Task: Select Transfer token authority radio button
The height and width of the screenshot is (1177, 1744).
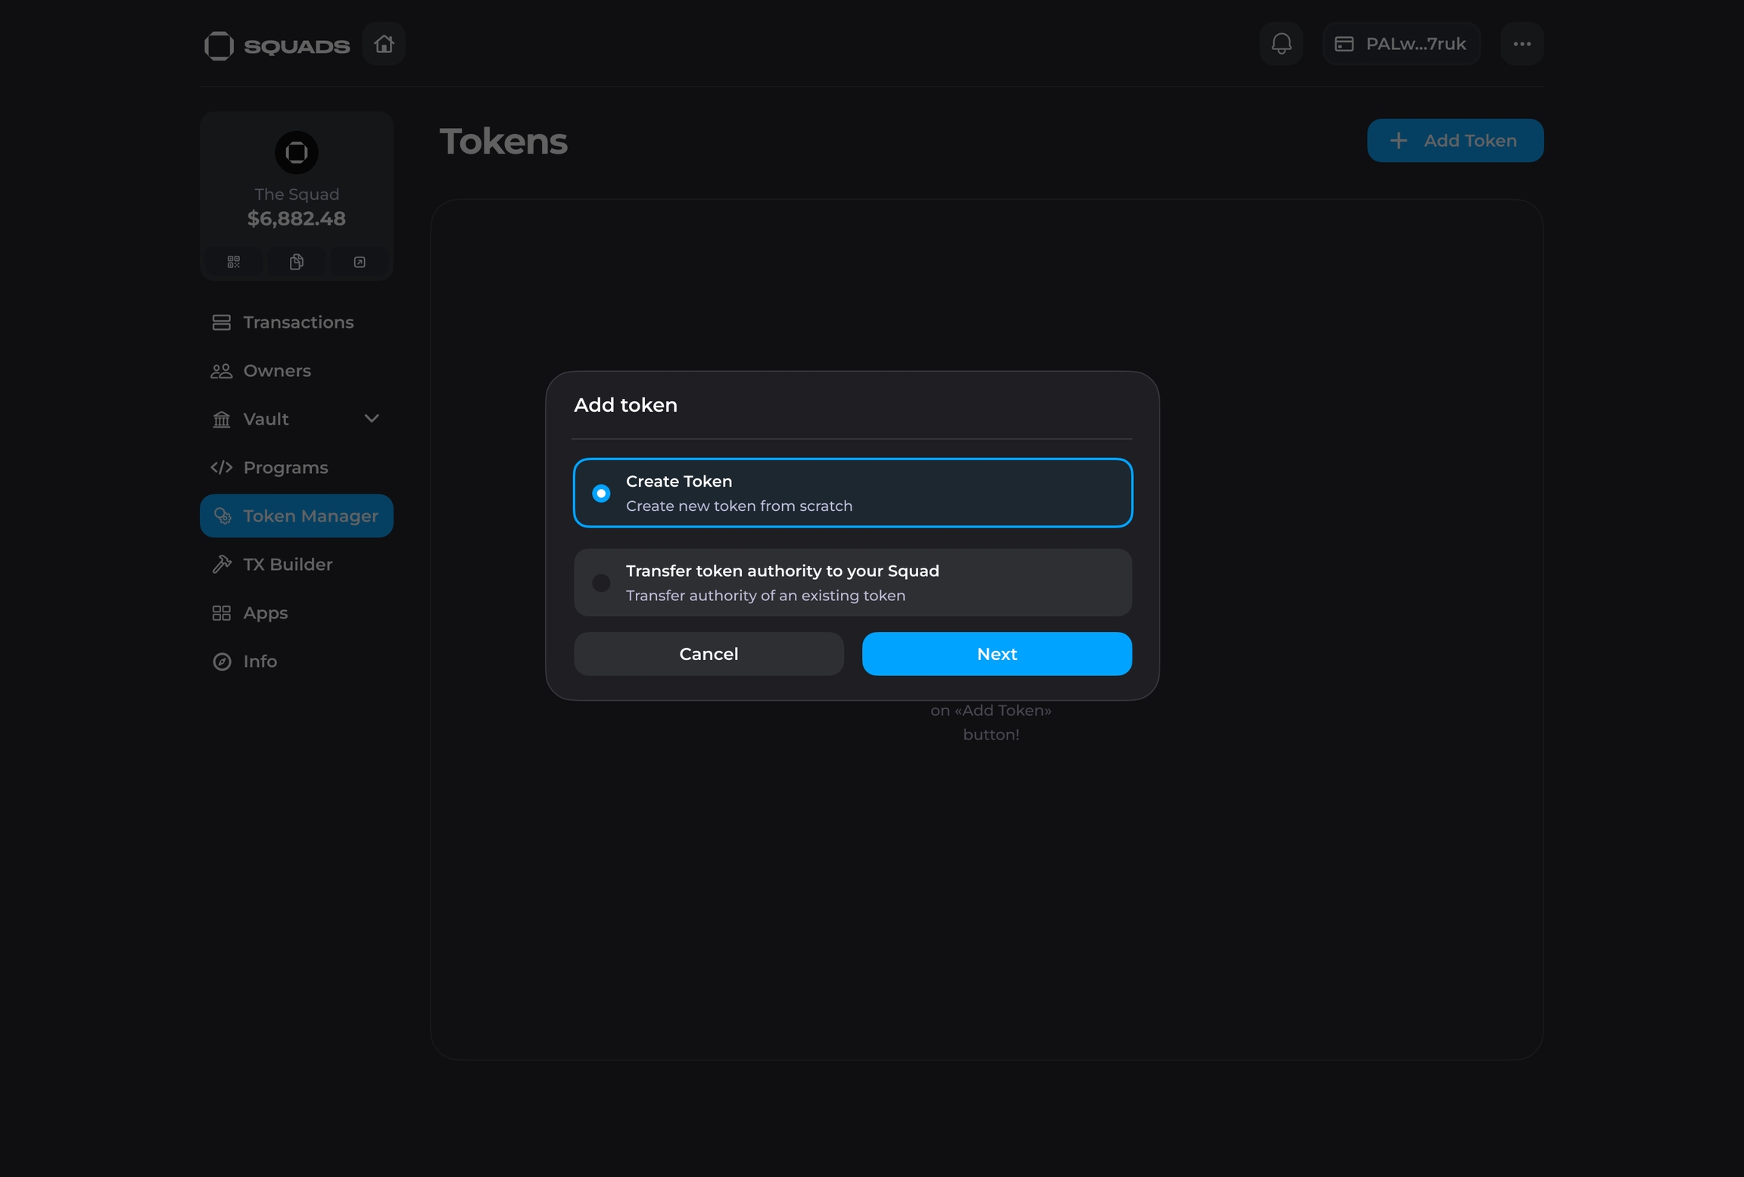Action: point(601,583)
